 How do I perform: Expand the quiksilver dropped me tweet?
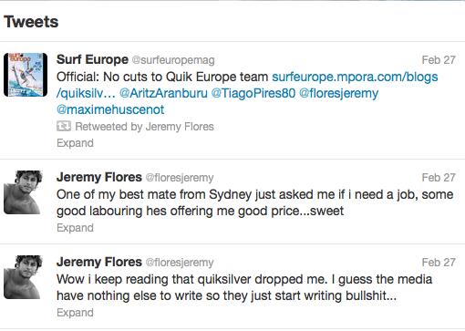pyautogui.click(x=75, y=313)
